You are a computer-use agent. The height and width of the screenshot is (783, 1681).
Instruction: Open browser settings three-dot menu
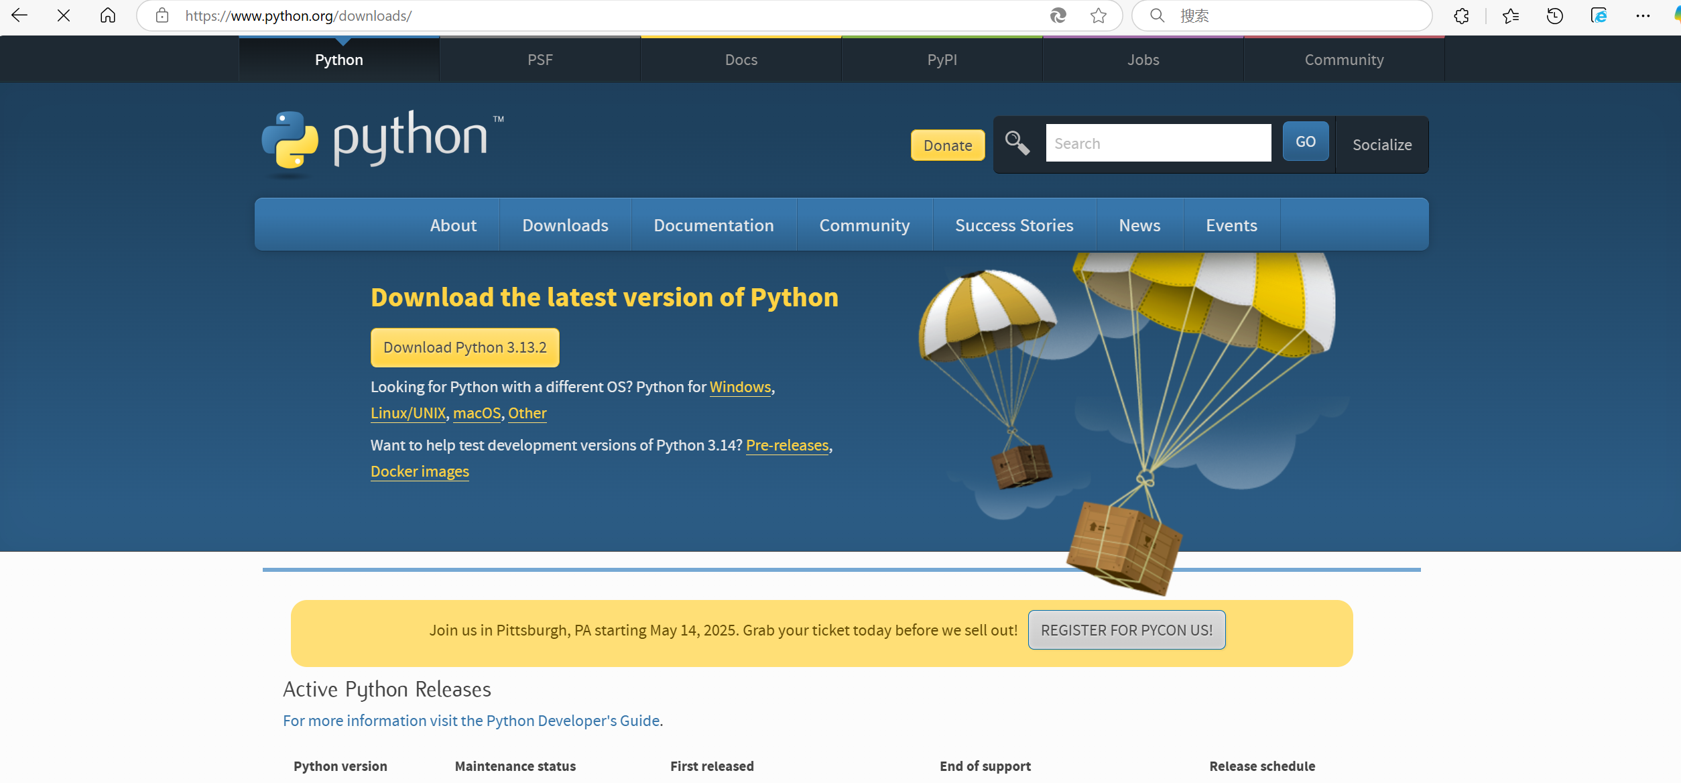[1643, 15]
